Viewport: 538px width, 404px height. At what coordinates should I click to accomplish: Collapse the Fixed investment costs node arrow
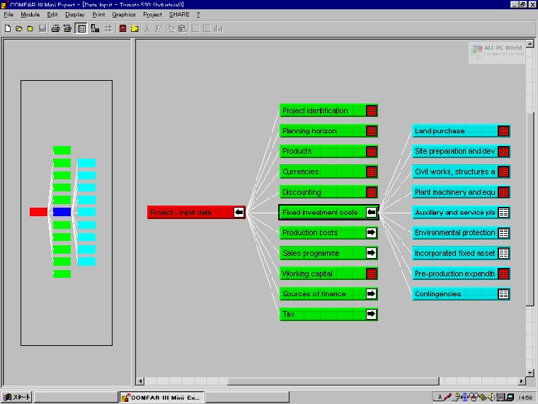coord(371,213)
